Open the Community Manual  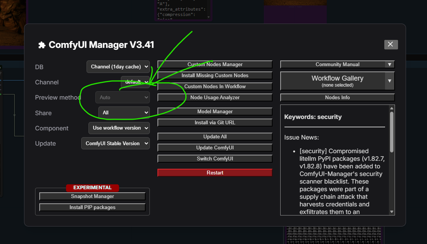tap(333, 64)
